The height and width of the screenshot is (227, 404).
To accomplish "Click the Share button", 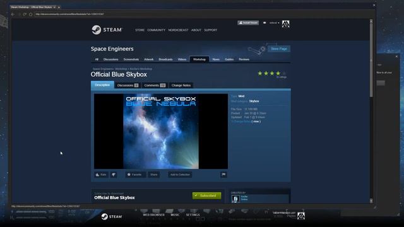I will click(154, 175).
